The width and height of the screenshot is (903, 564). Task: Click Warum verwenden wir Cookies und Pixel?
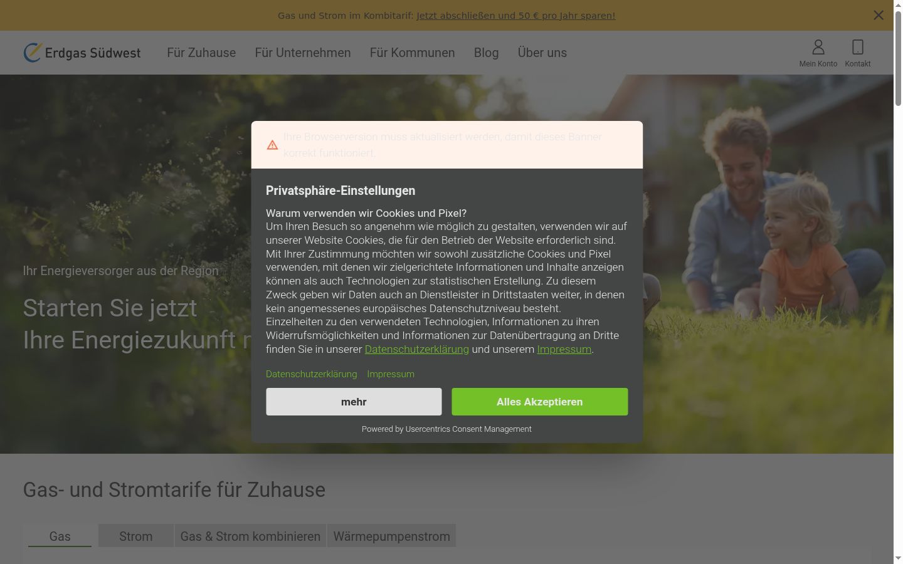(x=366, y=213)
